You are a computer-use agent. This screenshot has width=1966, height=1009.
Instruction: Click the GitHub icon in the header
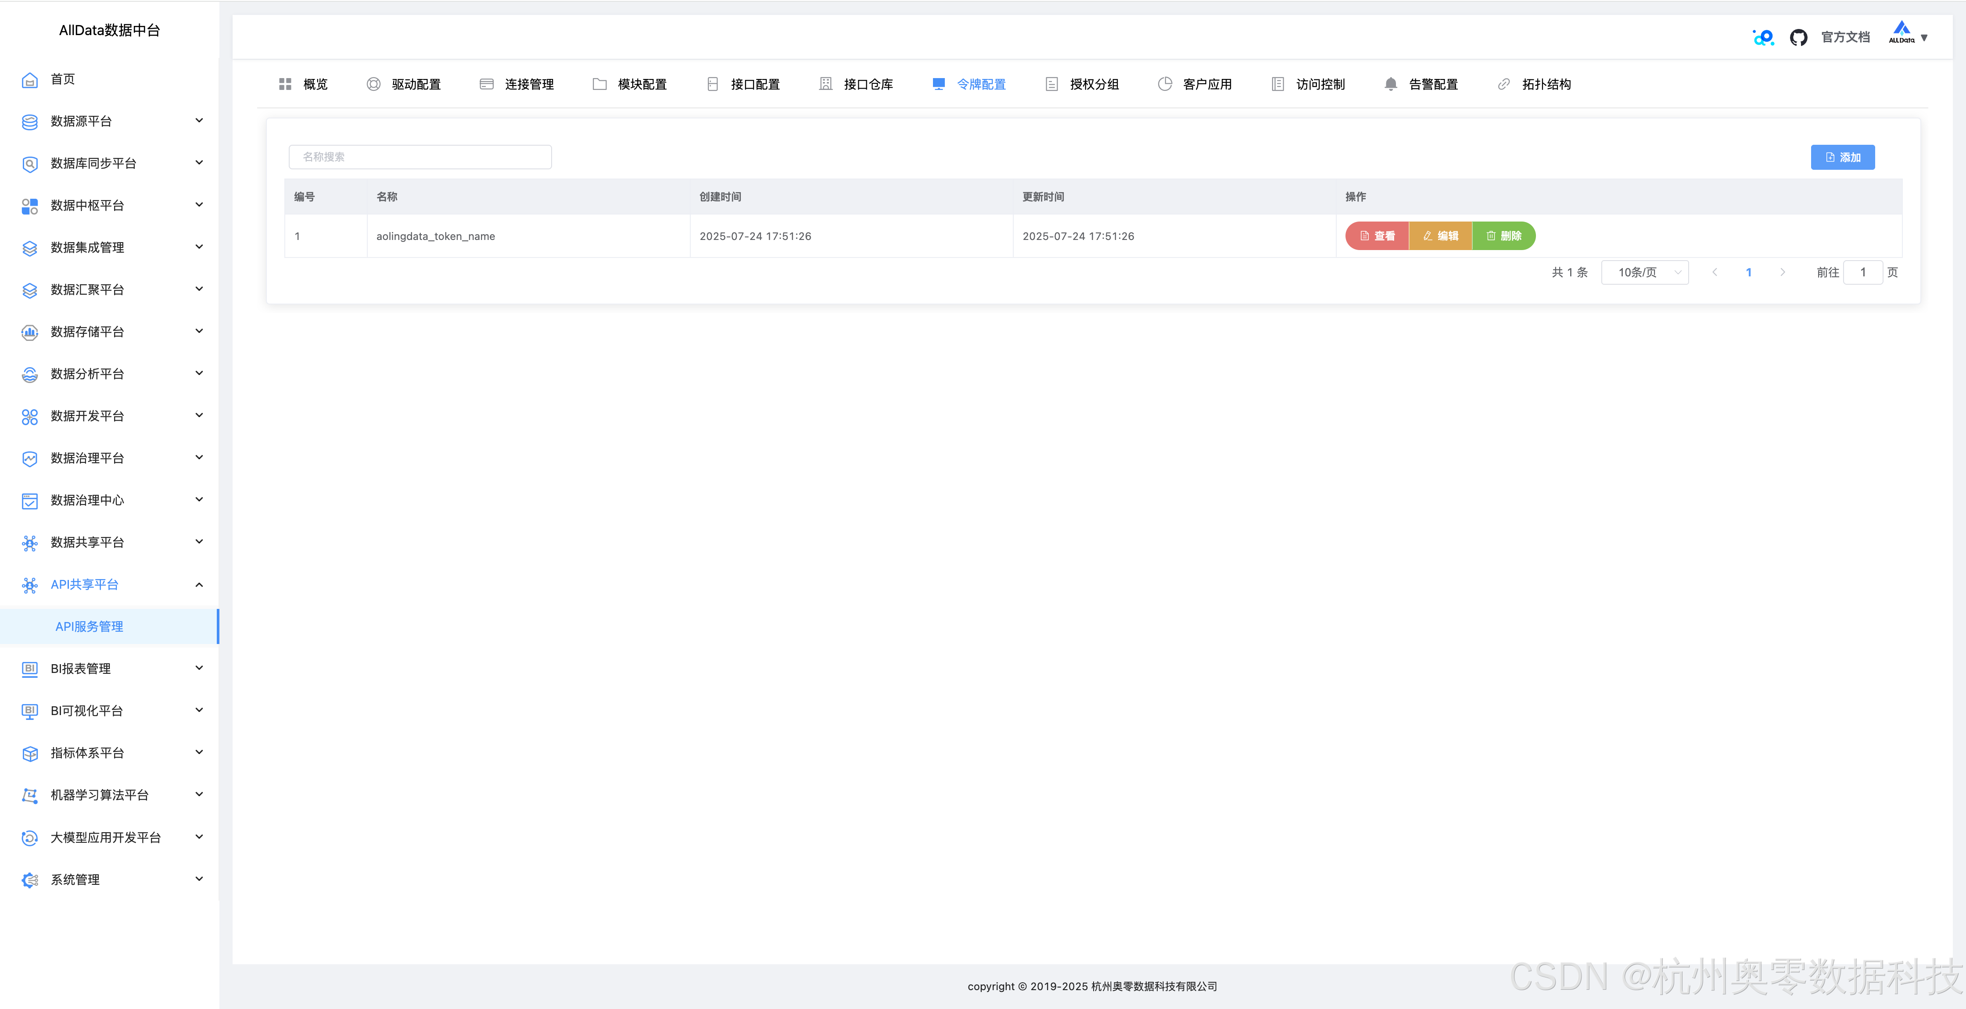pyautogui.click(x=1798, y=37)
